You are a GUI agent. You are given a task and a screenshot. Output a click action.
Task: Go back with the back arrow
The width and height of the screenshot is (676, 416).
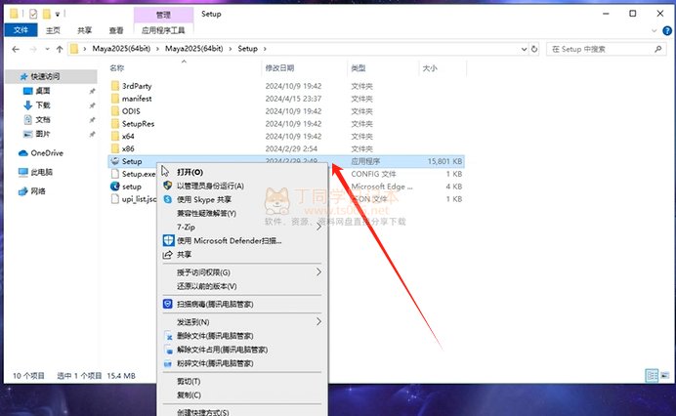coord(16,49)
